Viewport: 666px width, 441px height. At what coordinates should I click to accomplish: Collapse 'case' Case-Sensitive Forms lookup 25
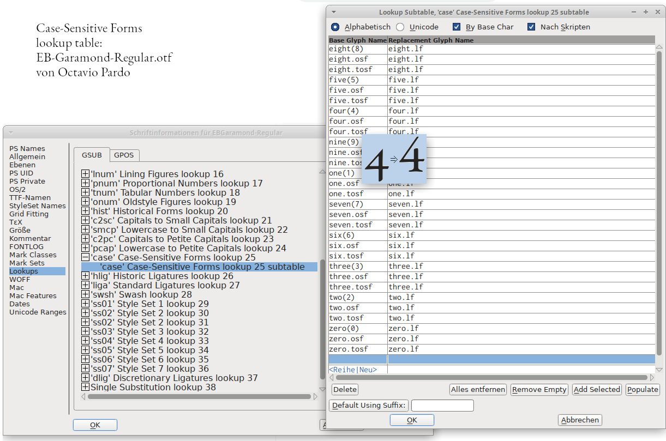(85, 257)
